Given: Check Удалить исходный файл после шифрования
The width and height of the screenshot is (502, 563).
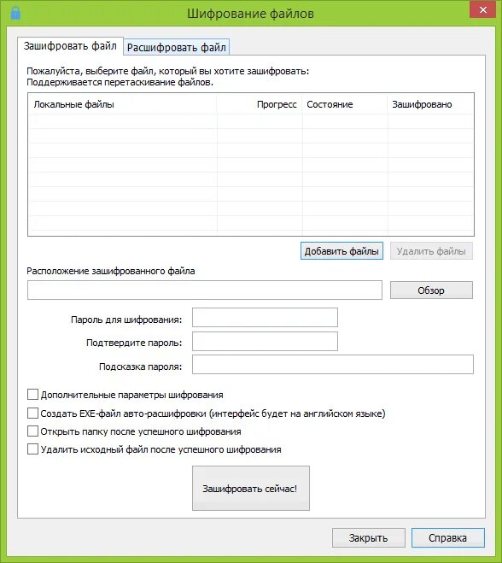Looking at the screenshot, I should pyautogui.click(x=32, y=449).
